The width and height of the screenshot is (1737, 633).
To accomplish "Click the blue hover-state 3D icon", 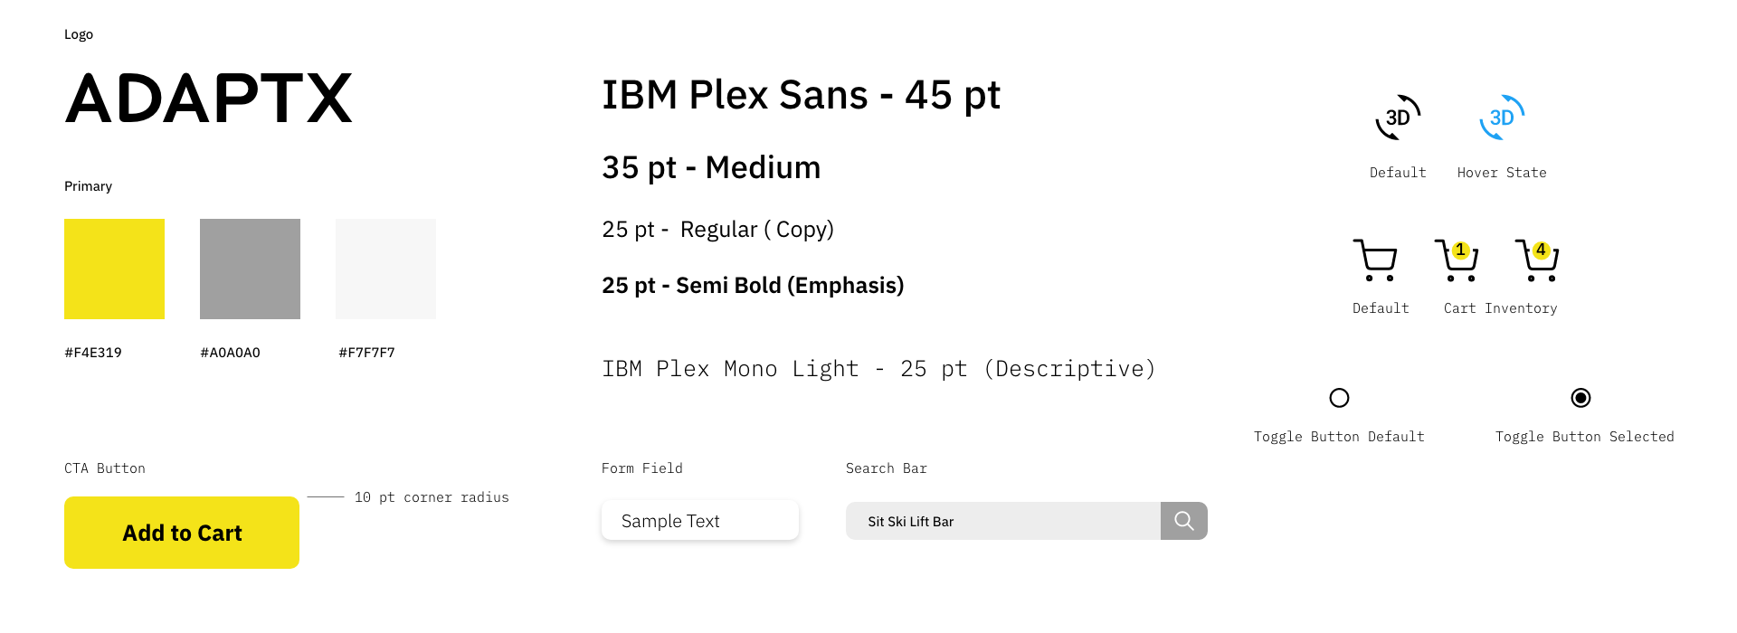I will 1502,118.
